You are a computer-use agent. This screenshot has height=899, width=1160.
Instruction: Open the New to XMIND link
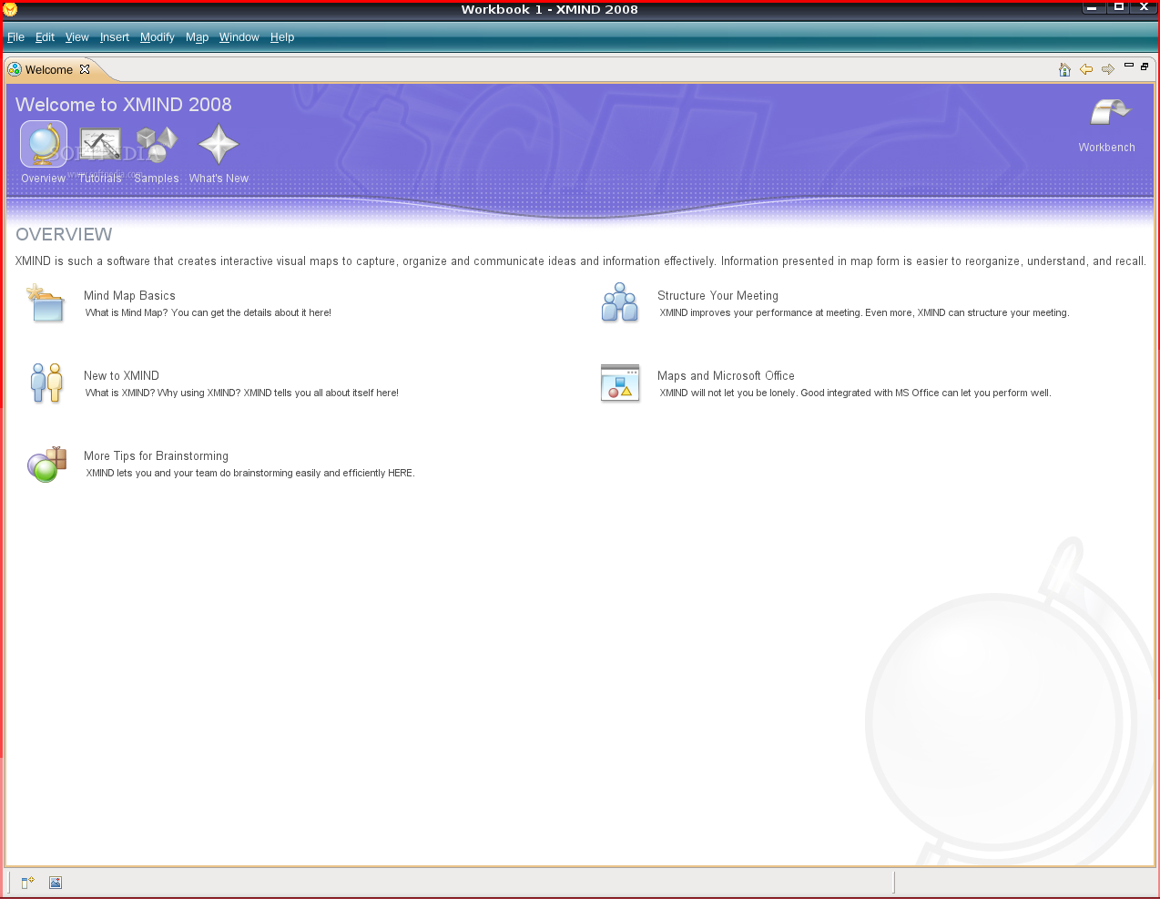121,376
